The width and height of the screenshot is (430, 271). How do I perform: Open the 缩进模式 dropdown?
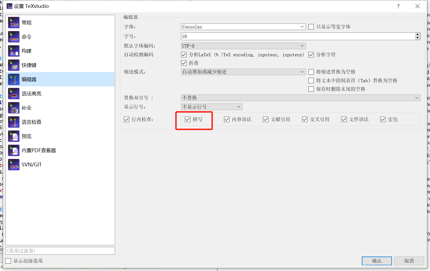(x=243, y=72)
